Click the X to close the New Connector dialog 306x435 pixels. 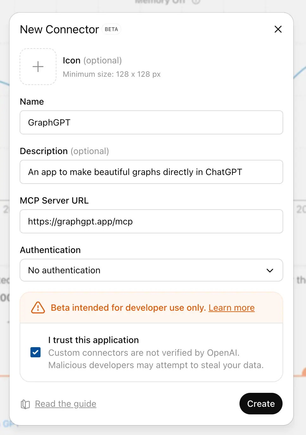pyautogui.click(x=278, y=29)
